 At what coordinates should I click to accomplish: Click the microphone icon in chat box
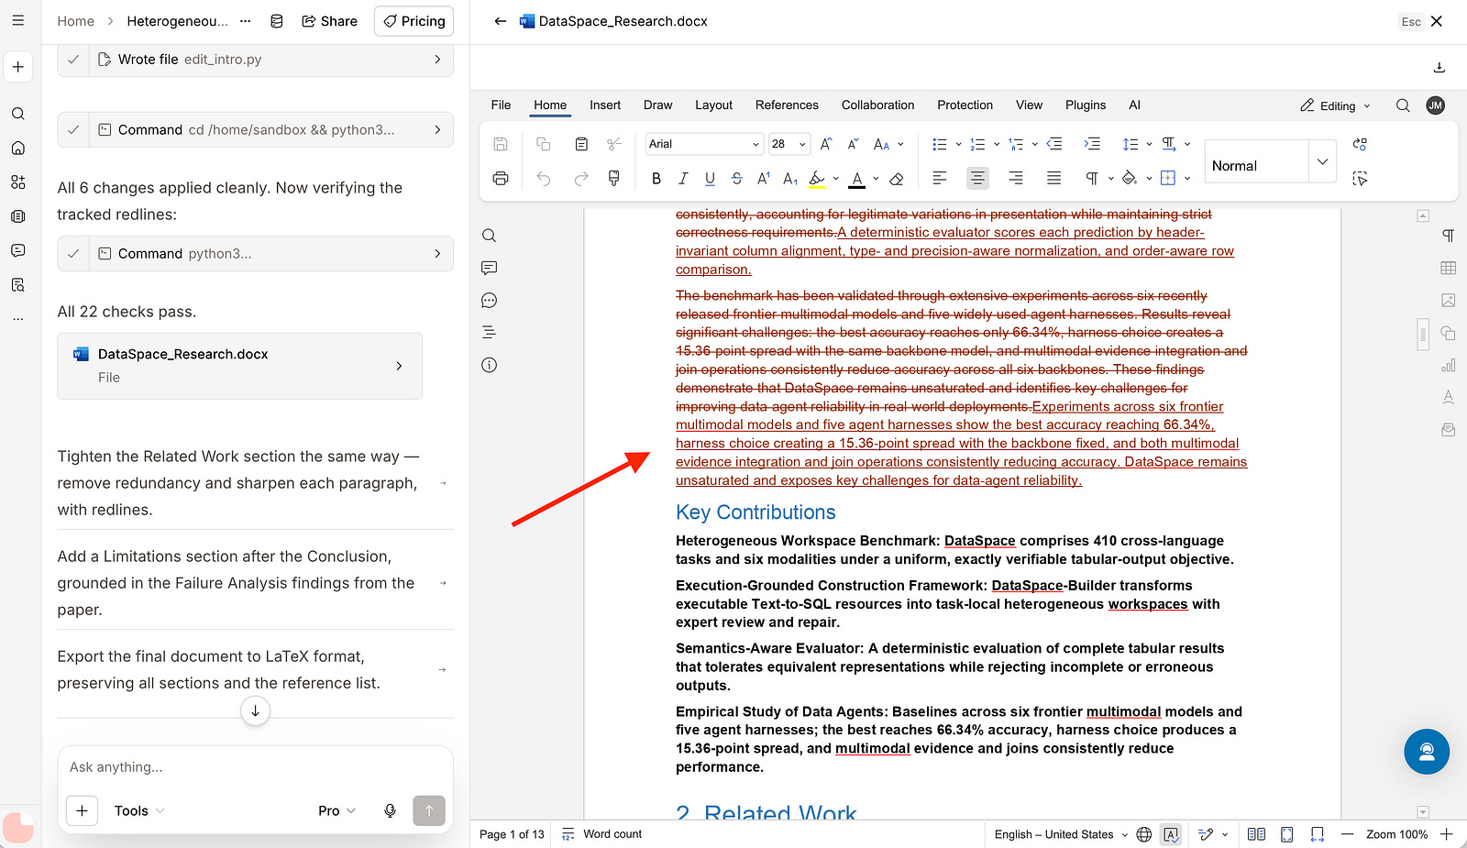click(390, 810)
